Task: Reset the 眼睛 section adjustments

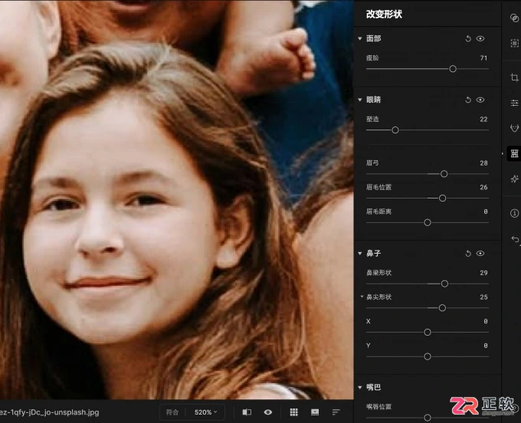Action: click(468, 100)
